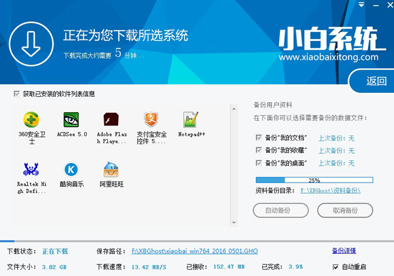394x276 pixels.
Task: Click the Notepad++ icon
Action: (191, 119)
